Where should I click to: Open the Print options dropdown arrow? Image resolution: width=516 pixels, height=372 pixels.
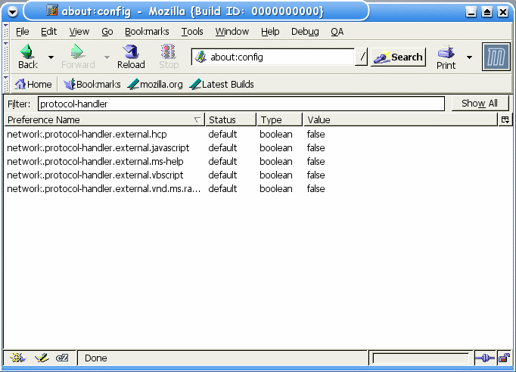pyautogui.click(x=469, y=57)
